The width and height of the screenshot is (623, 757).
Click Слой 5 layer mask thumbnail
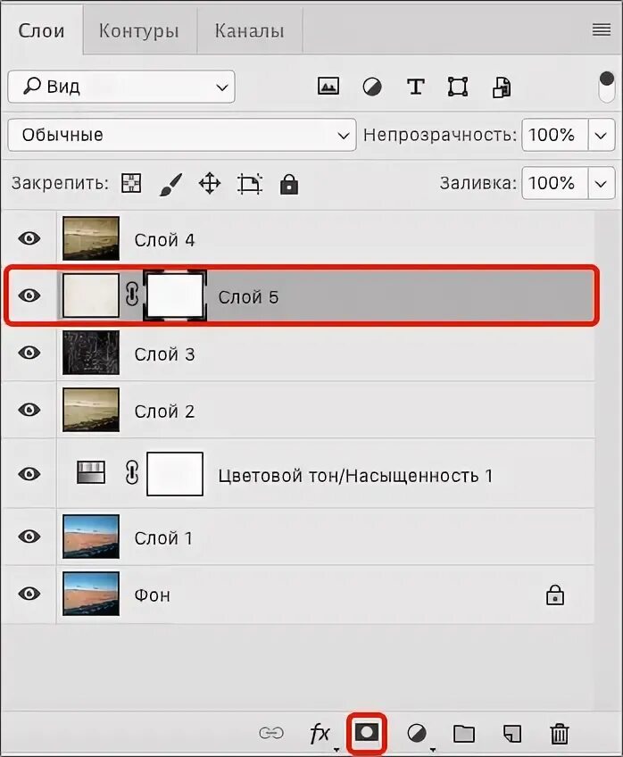point(175,295)
